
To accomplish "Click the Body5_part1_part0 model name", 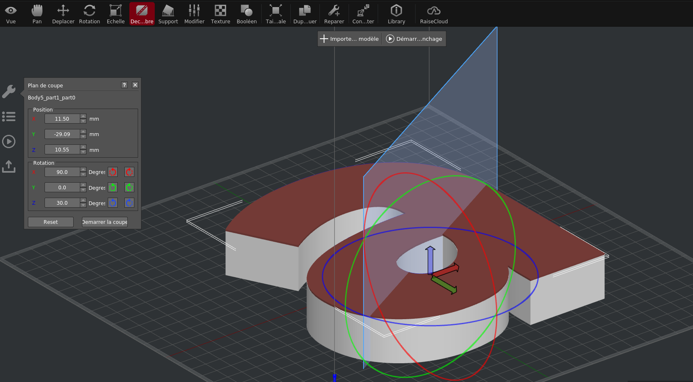I will [52, 97].
